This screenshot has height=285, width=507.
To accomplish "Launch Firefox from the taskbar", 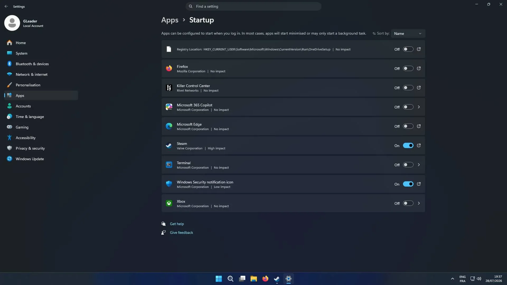I will 265,279.
